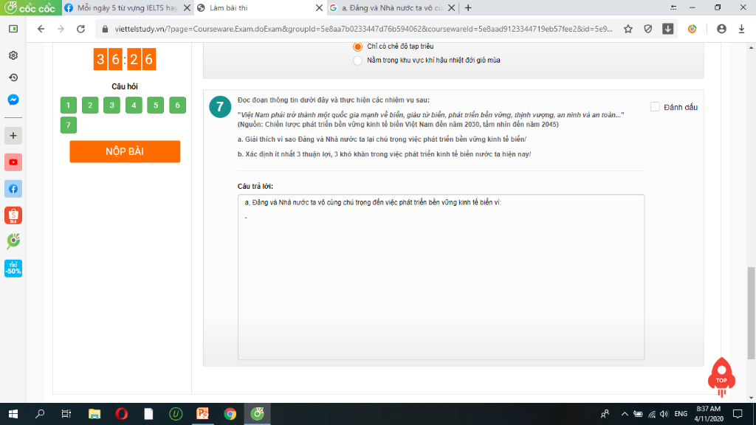Open browsing history in sidebar

pos(13,77)
